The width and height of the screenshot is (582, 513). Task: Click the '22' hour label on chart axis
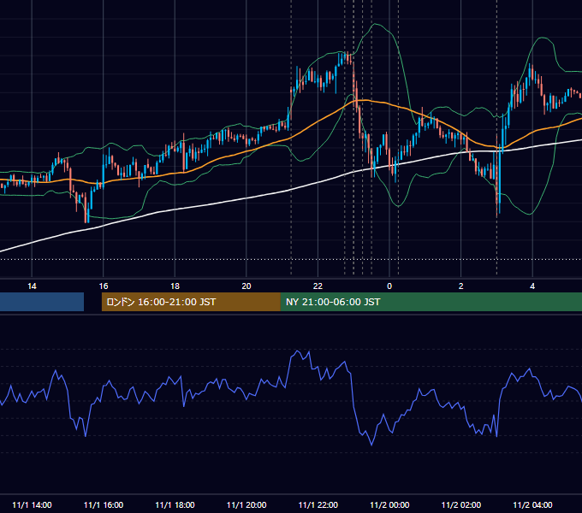click(318, 286)
